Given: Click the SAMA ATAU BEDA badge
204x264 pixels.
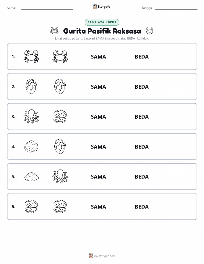Looking at the screenshot, I should click(102, 22).
